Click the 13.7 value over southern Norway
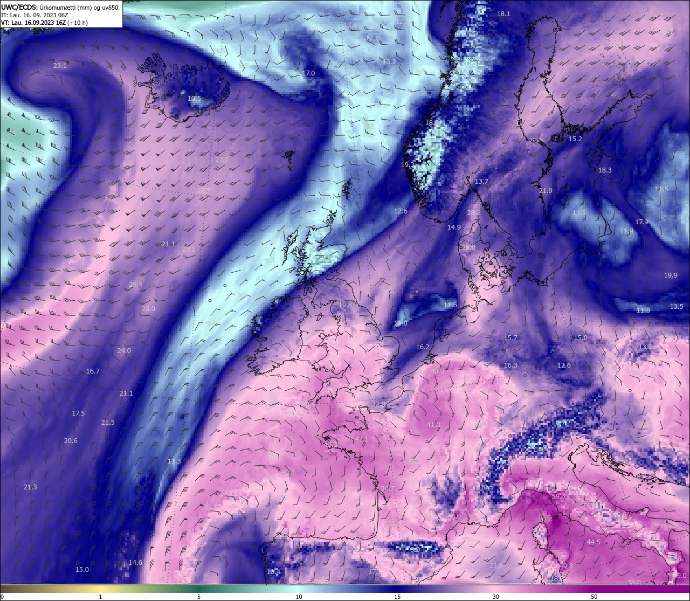Viewport: 690px width, 601px height. (x=481, y=182)
